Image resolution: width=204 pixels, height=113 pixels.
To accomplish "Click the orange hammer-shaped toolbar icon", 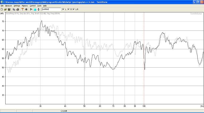I will (23, 9).
